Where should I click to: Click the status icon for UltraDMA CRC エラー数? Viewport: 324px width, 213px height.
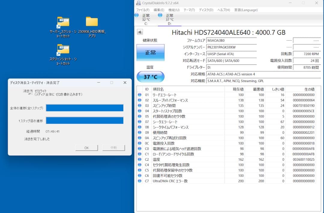[x=139, y=181]
